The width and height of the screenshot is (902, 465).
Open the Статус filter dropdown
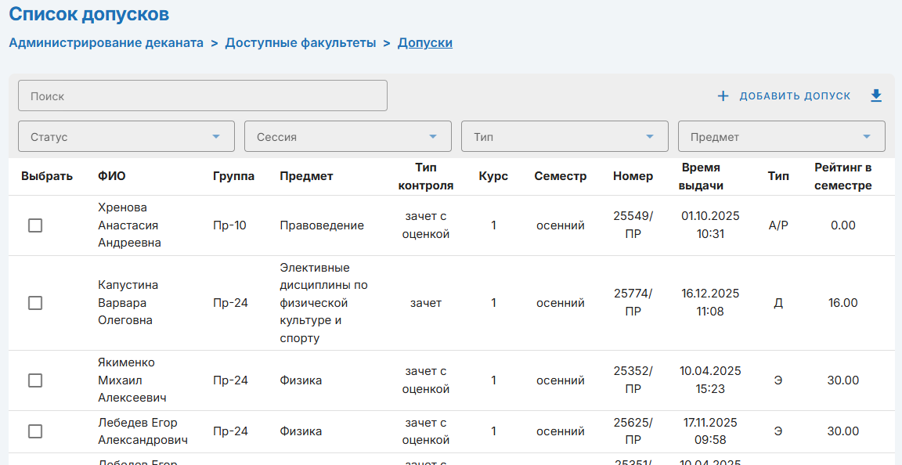(x=126, y=136)
